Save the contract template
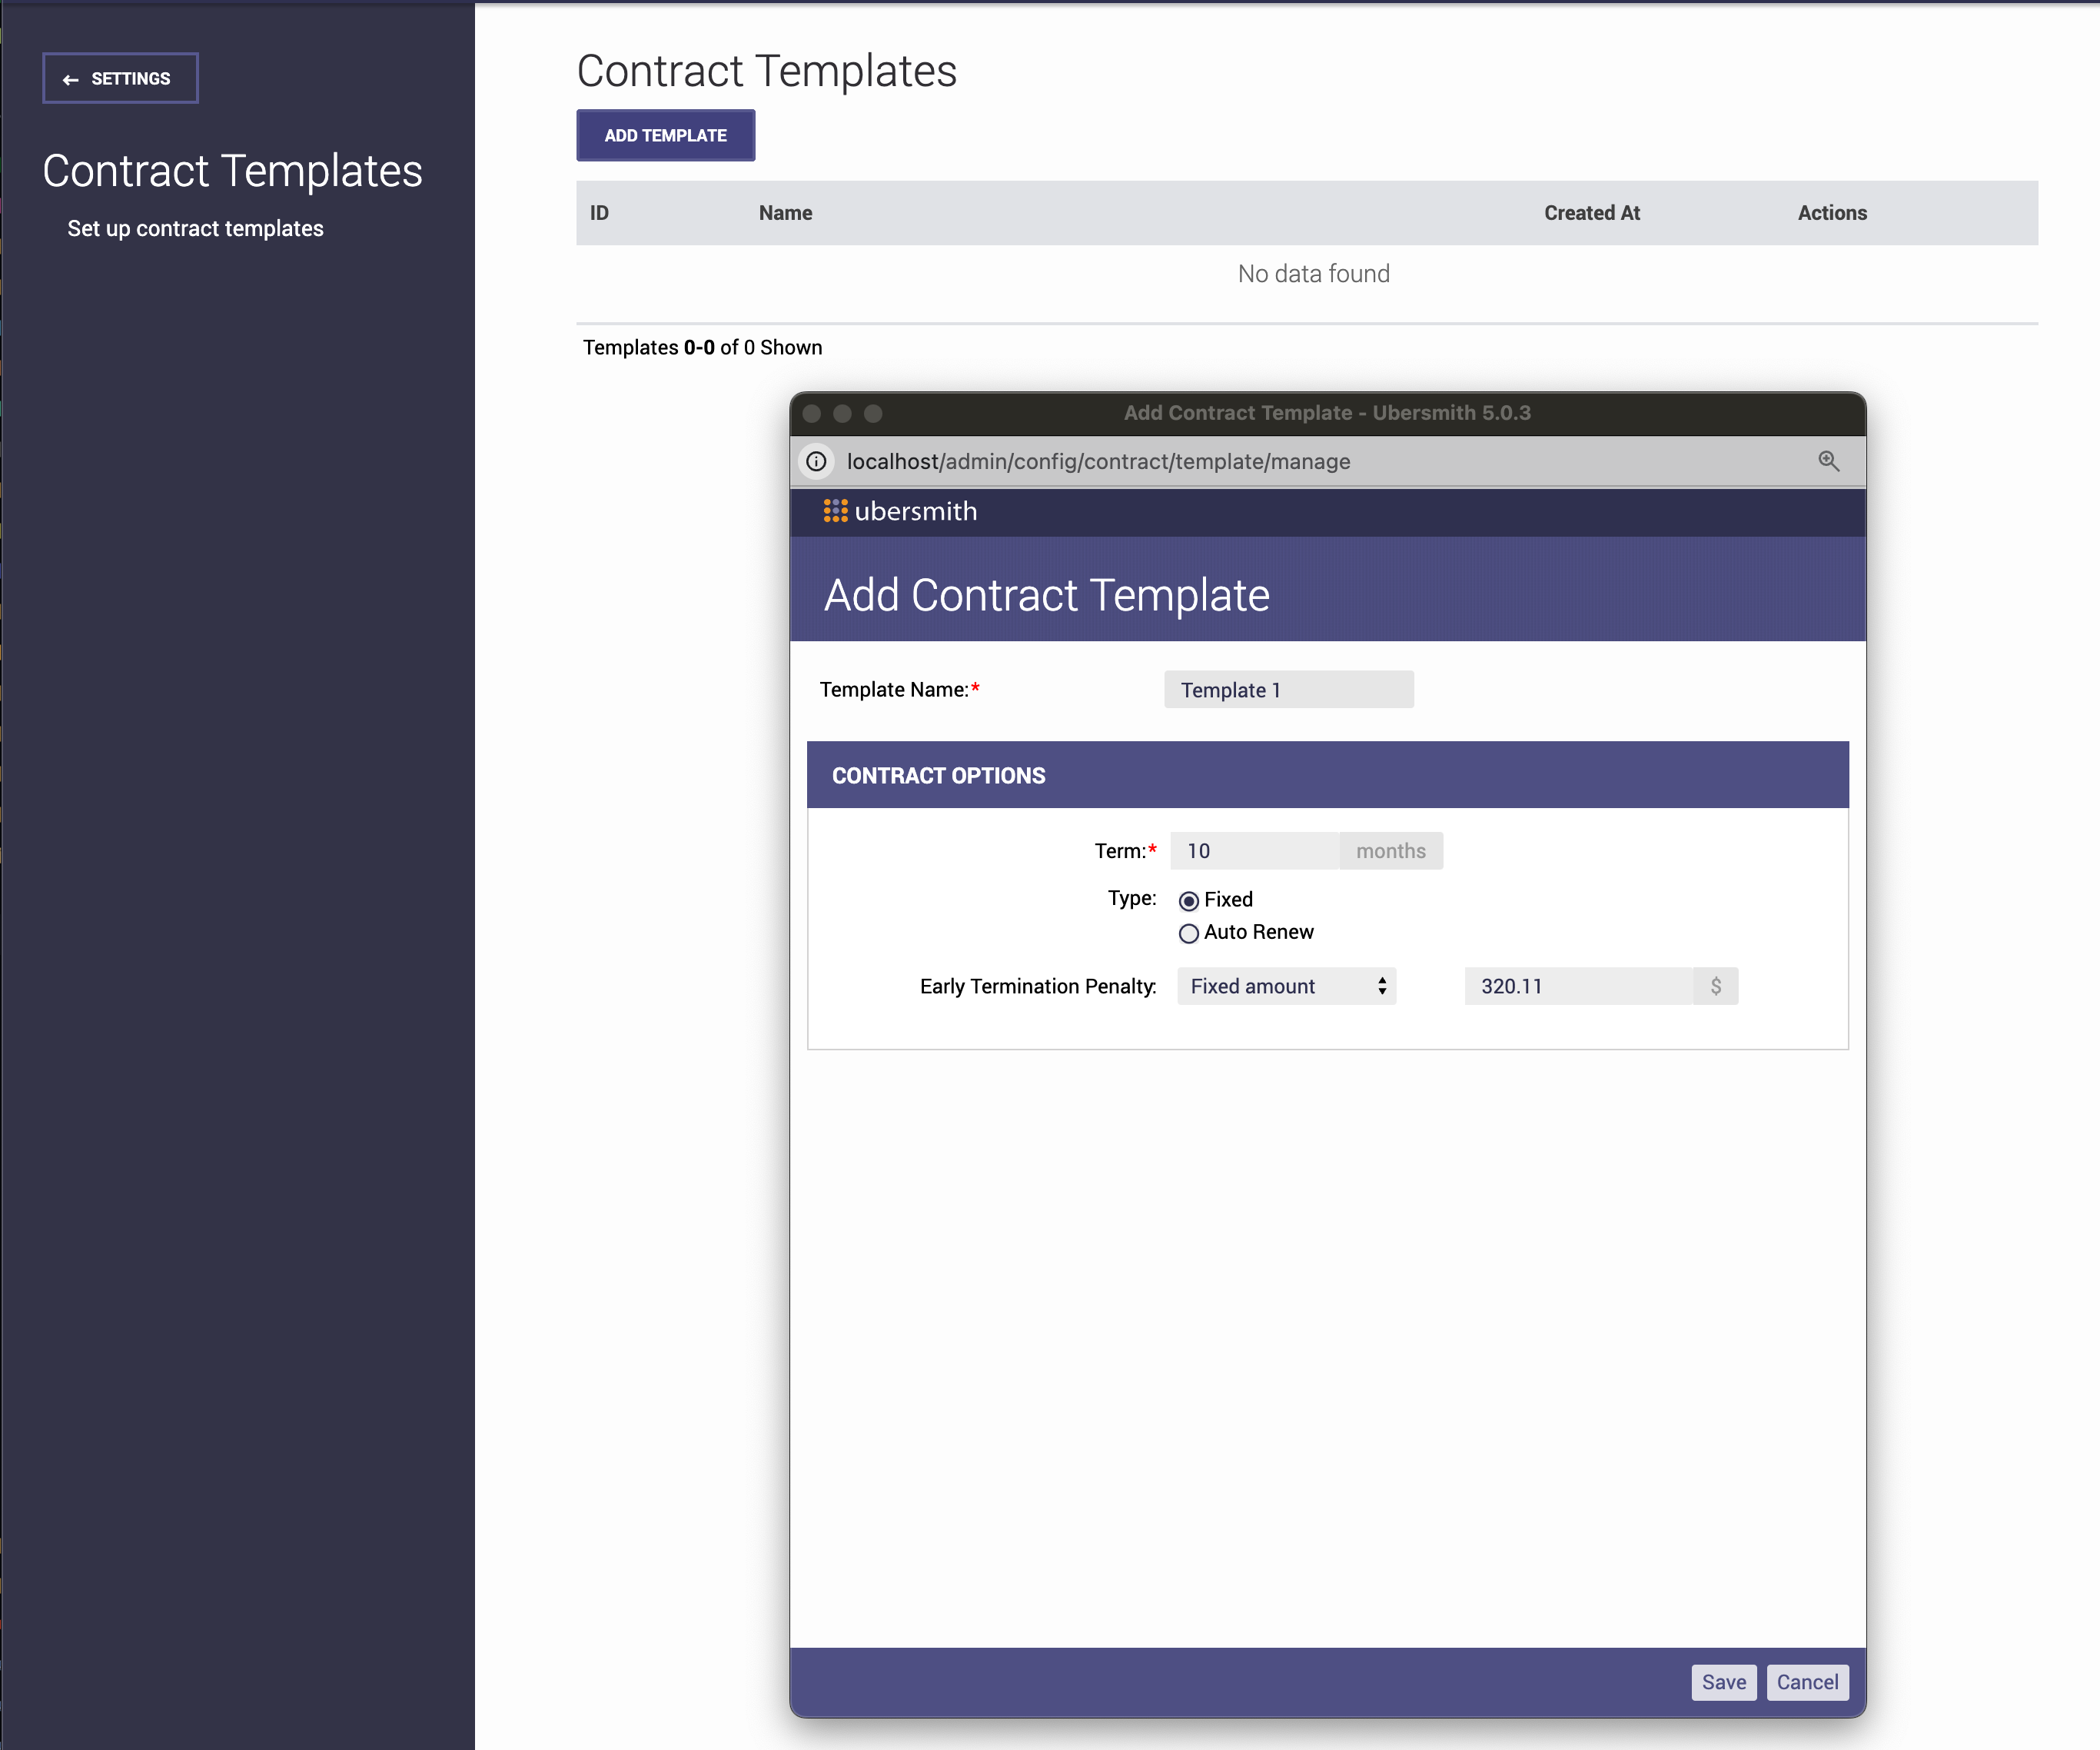This screenshot has width=2100, height=1750. pos(1723,1682)
